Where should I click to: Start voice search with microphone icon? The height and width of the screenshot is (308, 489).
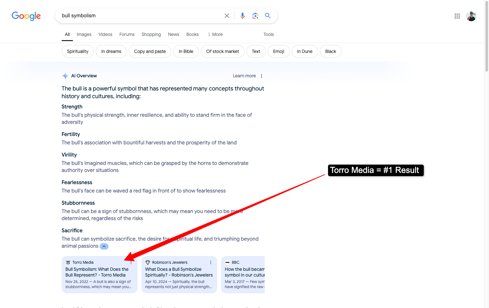pyautogui.click(x=243, y=16)
